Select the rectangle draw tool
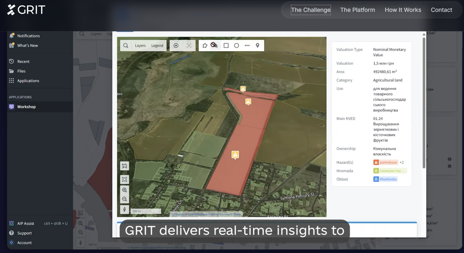The width and height of the screenshot is (464, 253). click(226, 45)
